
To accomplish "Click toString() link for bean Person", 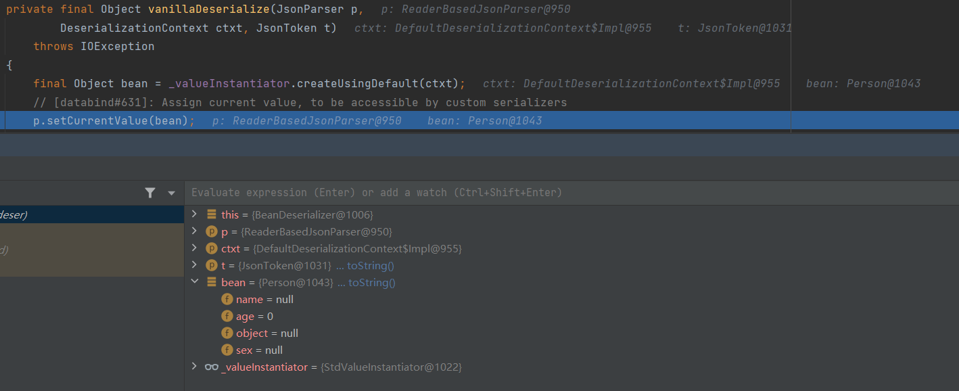I will pos(372,283).
